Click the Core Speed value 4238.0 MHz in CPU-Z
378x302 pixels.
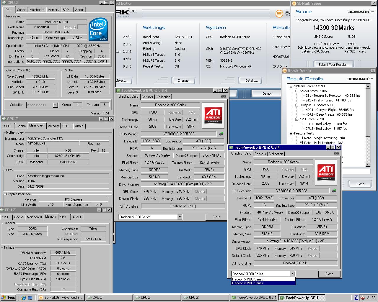(40, 76)
